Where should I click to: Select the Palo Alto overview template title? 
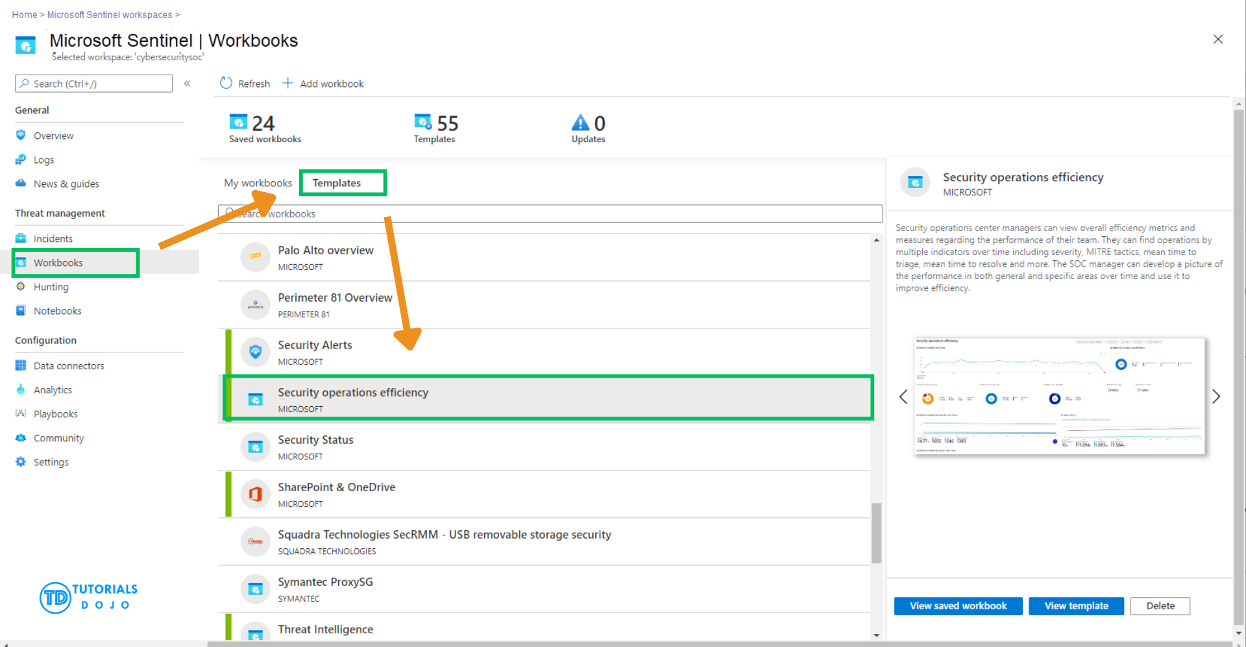[326, 250]
